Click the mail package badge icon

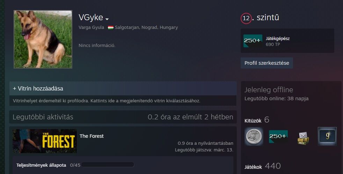(x=303, y=137)
